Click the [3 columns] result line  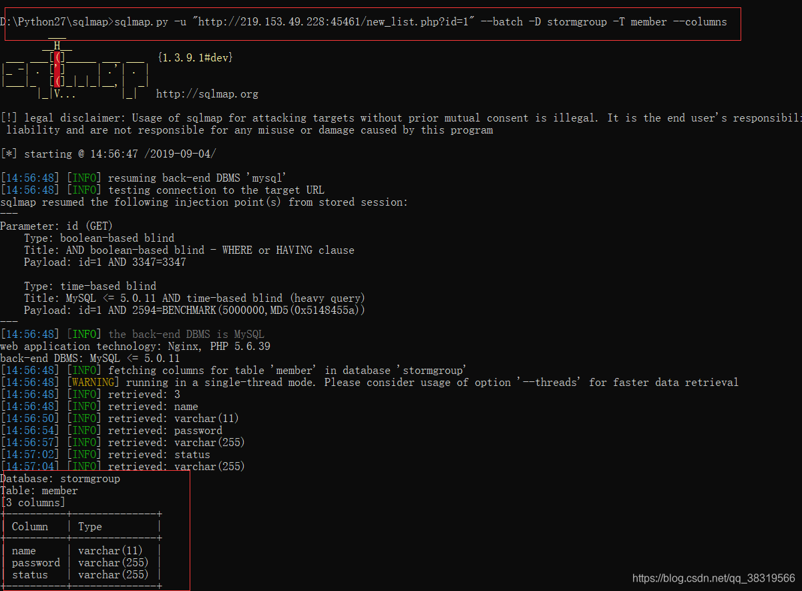click(x=33, y=503)
